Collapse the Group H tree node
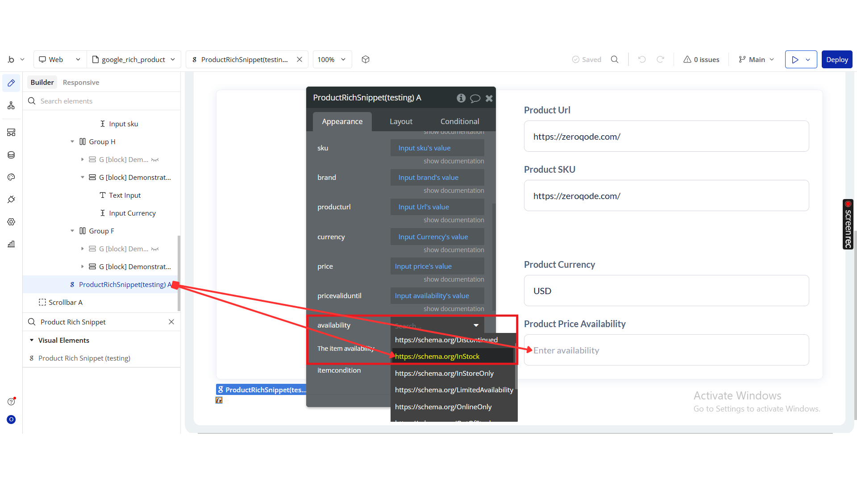 (72, 142)
